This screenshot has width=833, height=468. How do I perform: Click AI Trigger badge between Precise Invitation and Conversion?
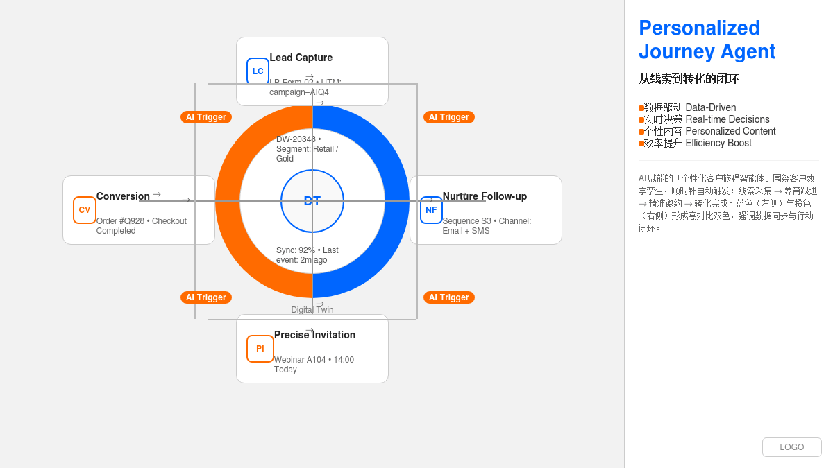point(206,297)
